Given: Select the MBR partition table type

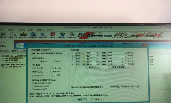Looking at the screenshot, I should pyautogui.click(x=42, y=61).
